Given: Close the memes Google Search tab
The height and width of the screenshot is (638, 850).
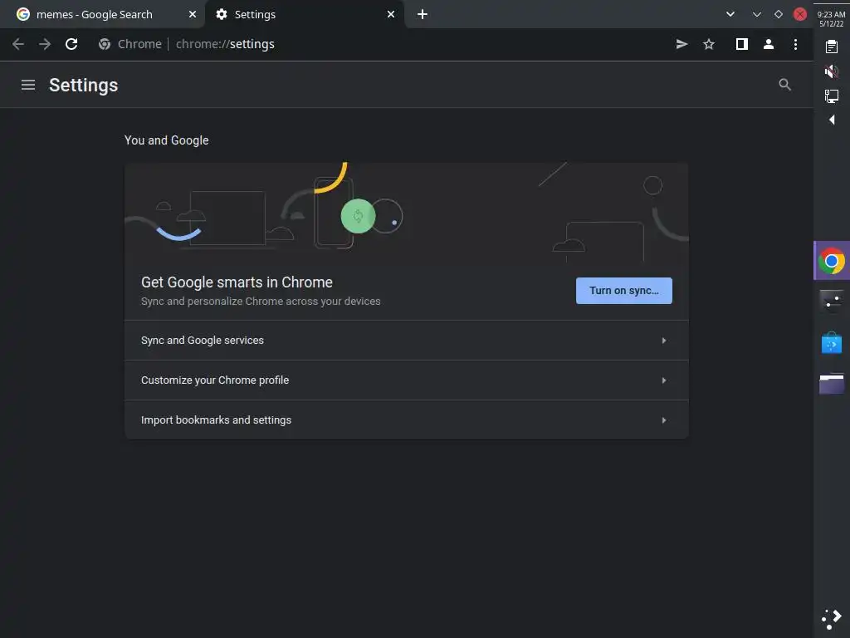Looking at the screenshot, I should coord(193,14).
